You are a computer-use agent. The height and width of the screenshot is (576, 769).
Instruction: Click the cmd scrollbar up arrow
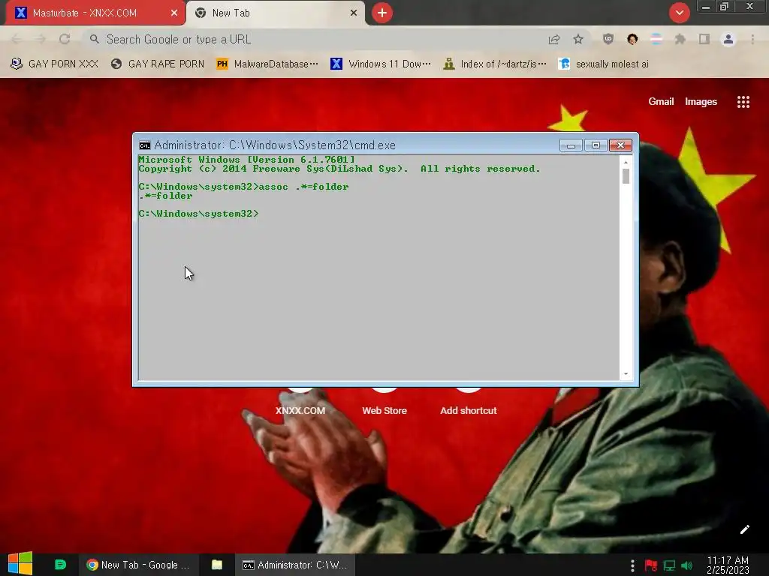(x=626, y=162)
